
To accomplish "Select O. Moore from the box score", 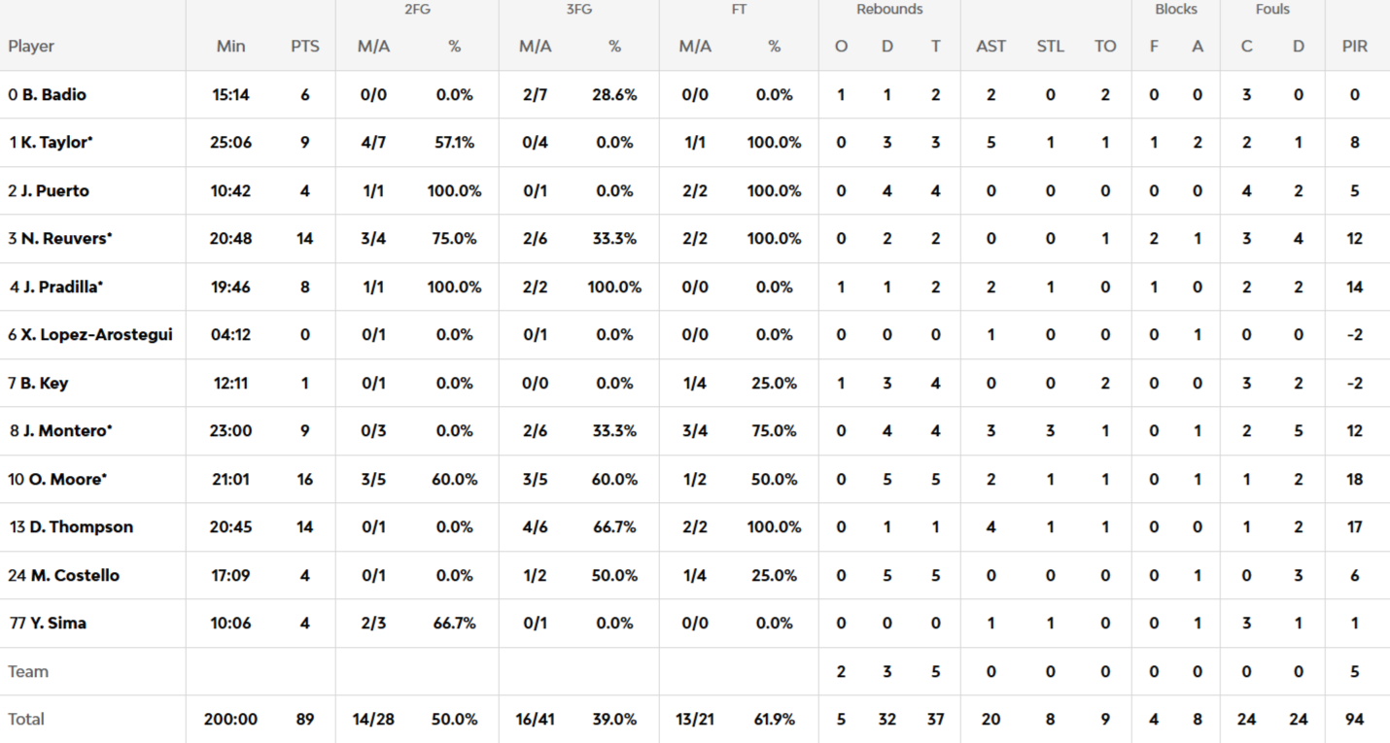I will click(x=66, y=480).
